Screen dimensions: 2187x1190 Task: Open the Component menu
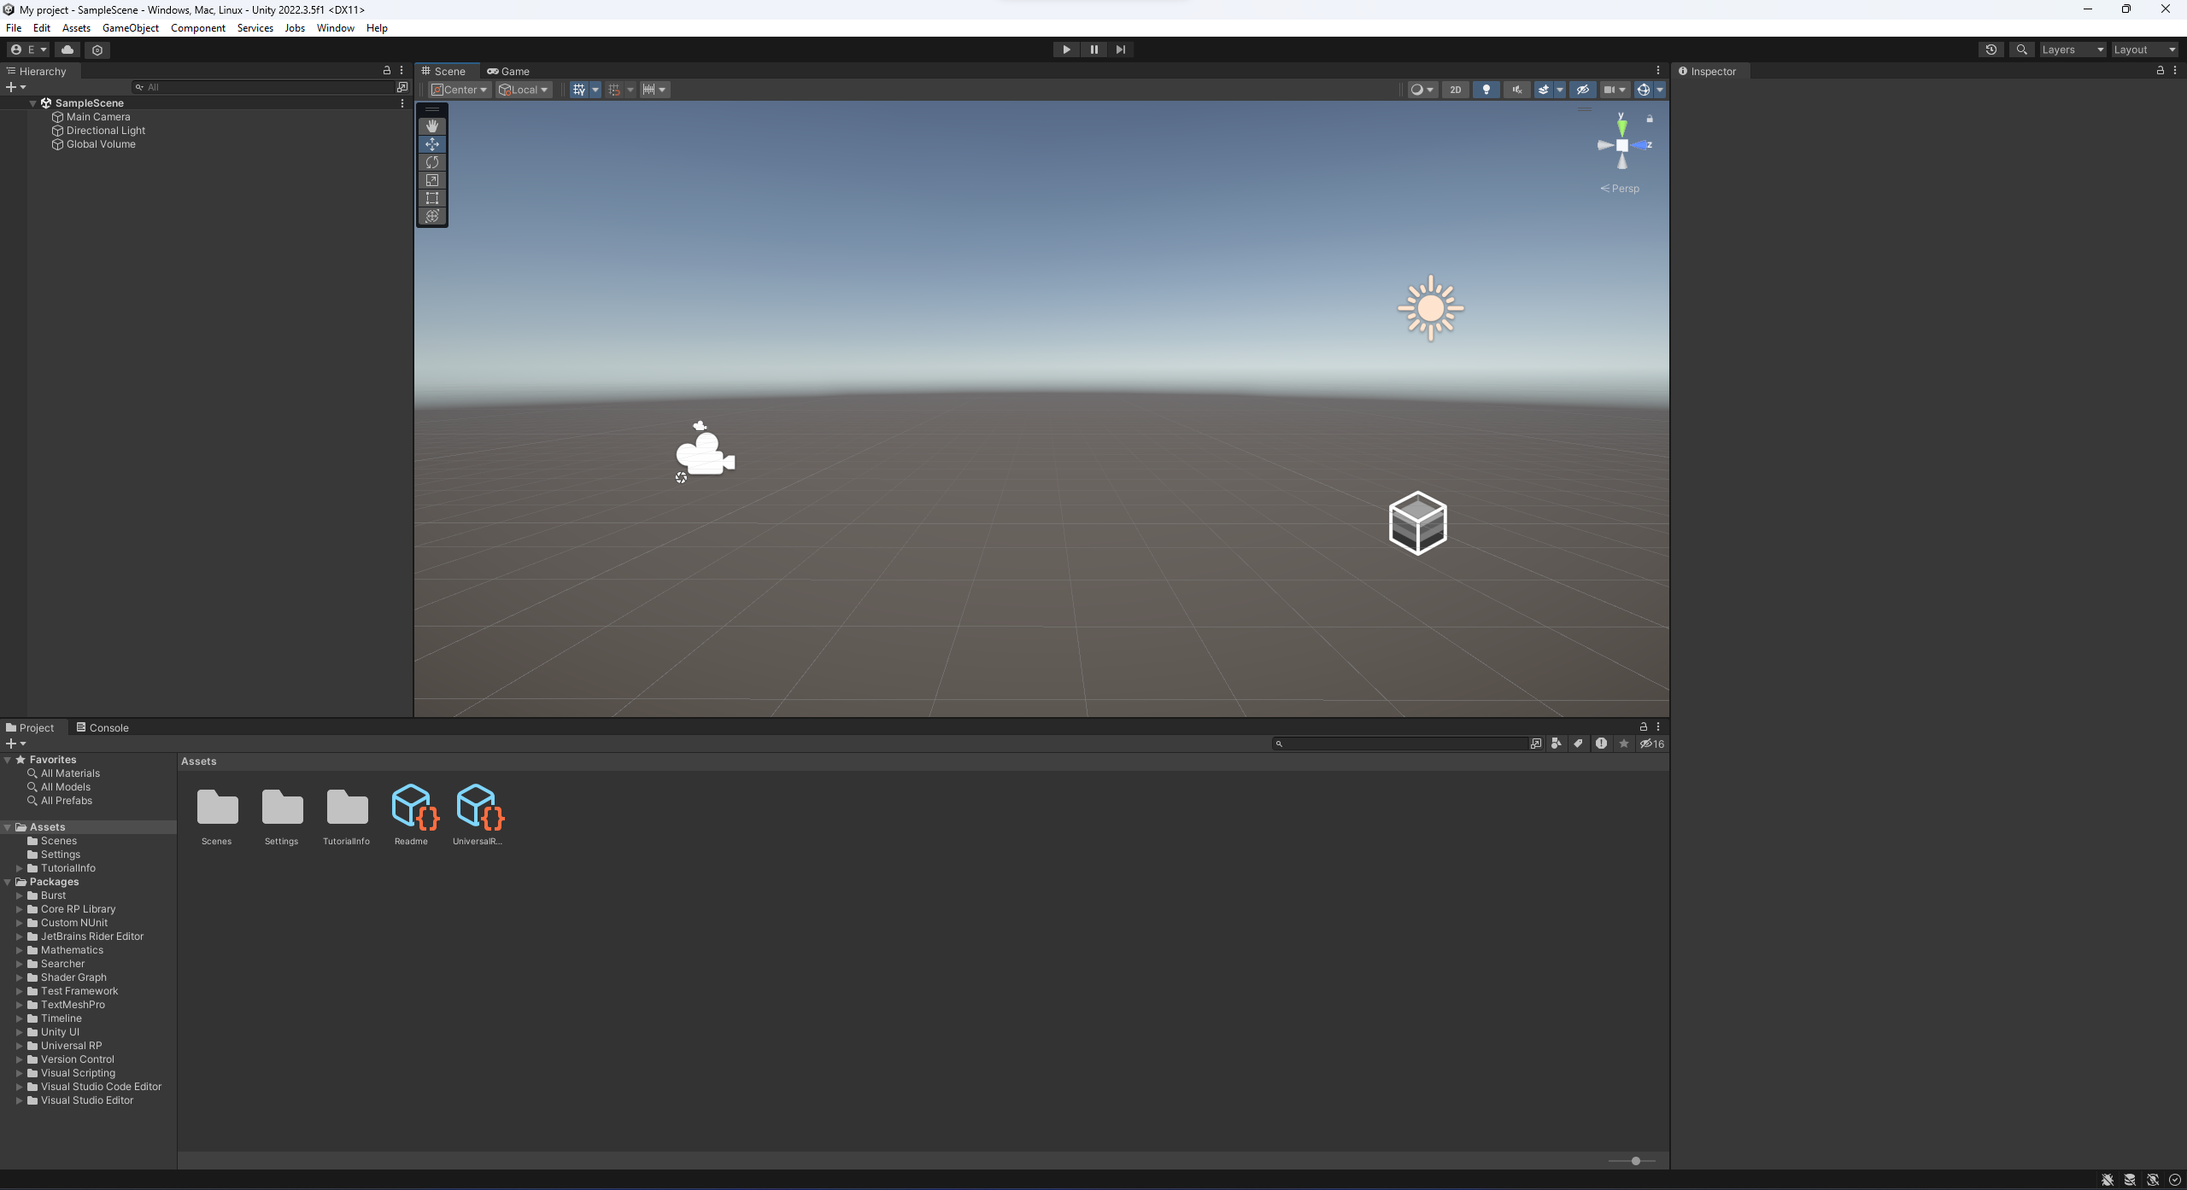198,28
